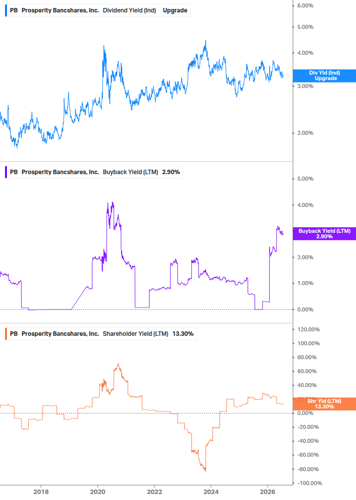Viewport: 356px width, 500px height.
Task: Click the 0.00% tick on buyback yield axis
Action: point(305,309)
